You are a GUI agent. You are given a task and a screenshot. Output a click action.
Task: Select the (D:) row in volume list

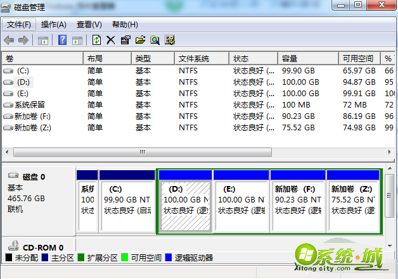(198, 82)
